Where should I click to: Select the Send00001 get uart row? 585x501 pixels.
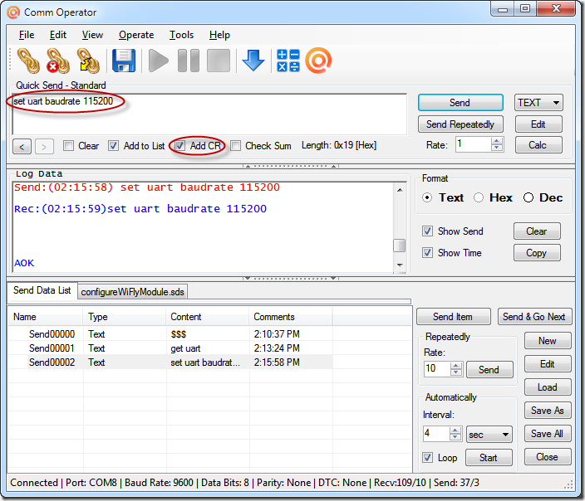click(170, 348)
